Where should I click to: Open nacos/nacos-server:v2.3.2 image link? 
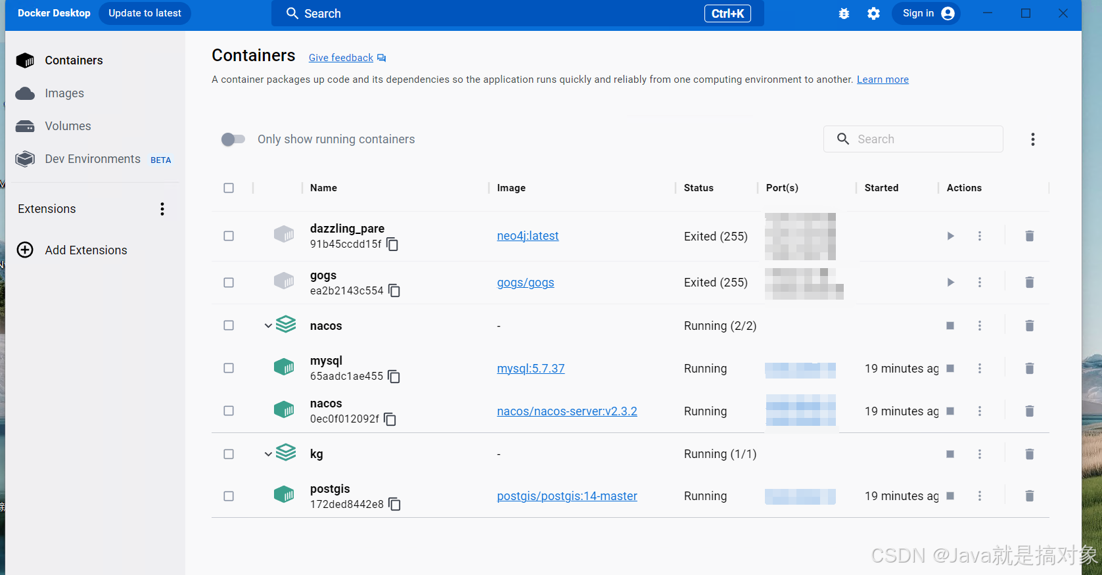coord(567,411)
